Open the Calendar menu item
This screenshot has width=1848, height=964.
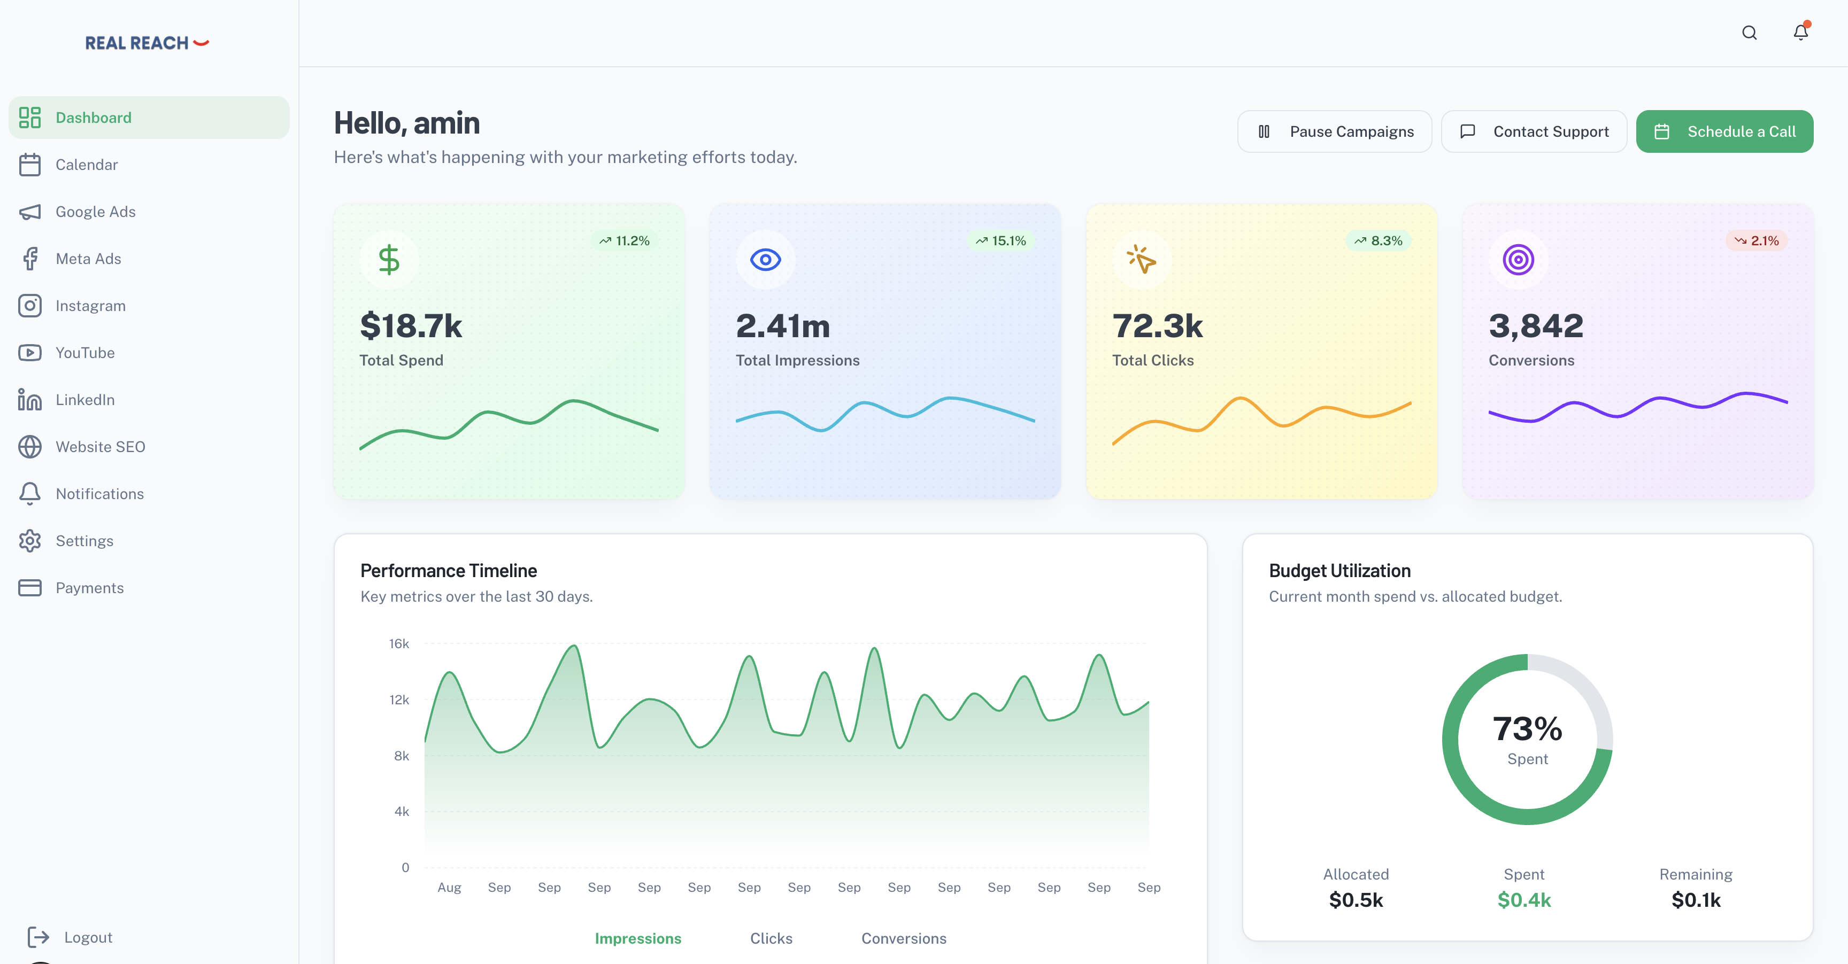point(86,165)
